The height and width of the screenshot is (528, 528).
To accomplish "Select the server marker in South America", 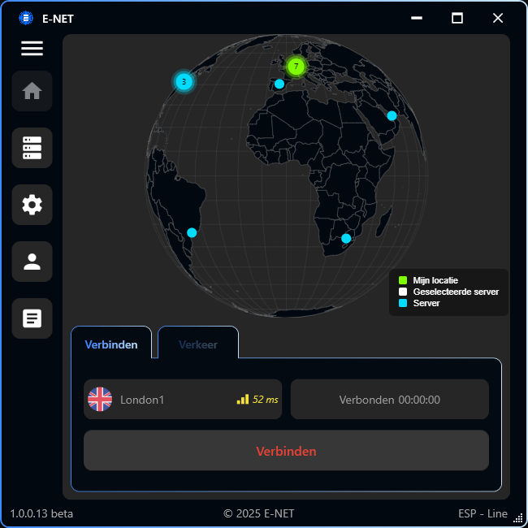I will (192, 232).
